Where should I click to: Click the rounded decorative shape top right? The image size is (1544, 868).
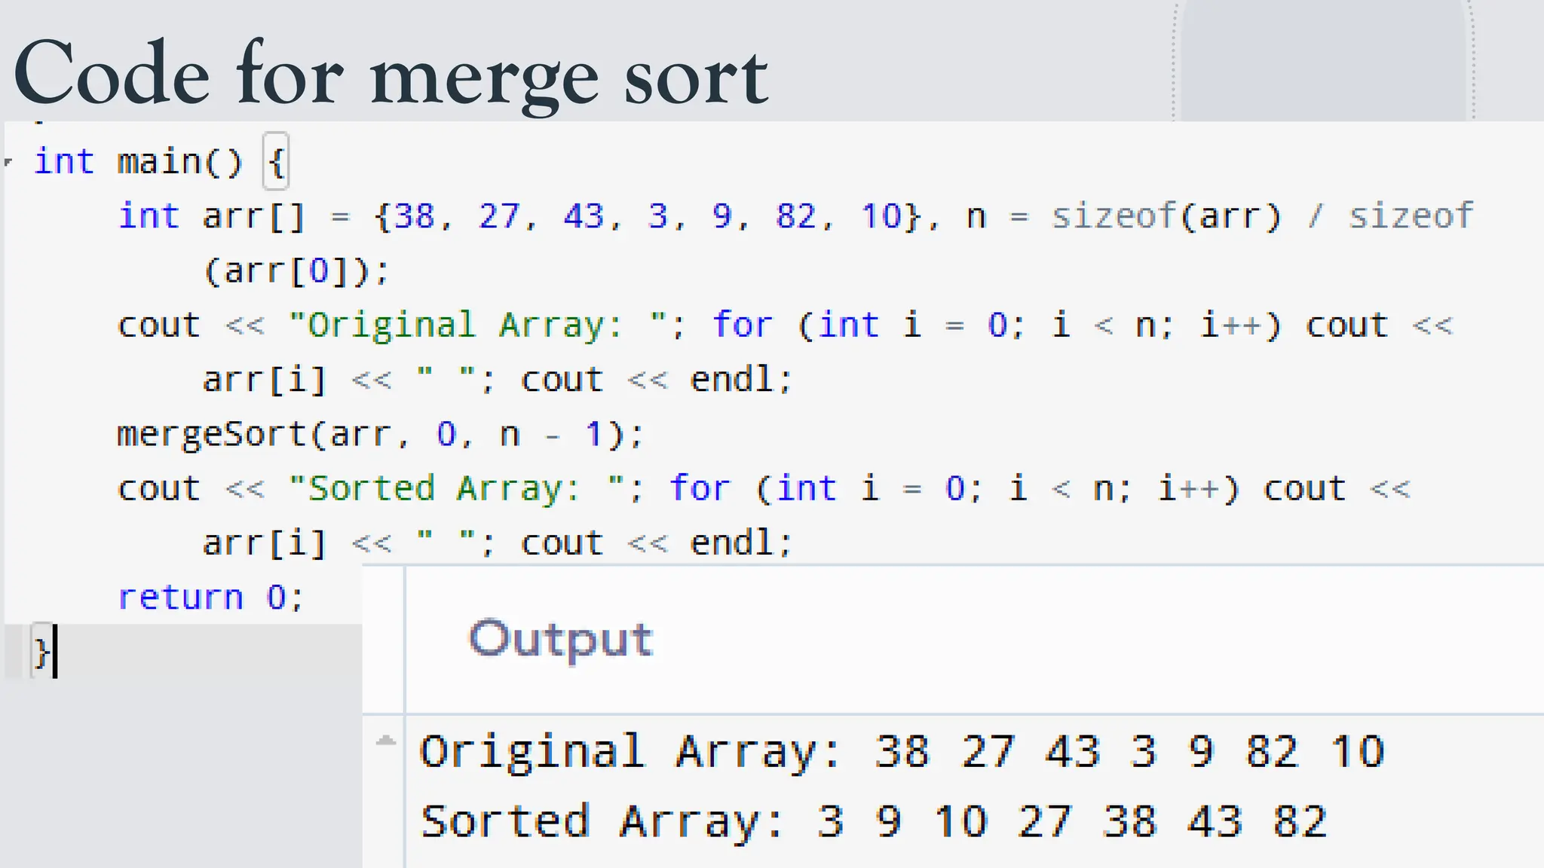(x=1323, y=60)
